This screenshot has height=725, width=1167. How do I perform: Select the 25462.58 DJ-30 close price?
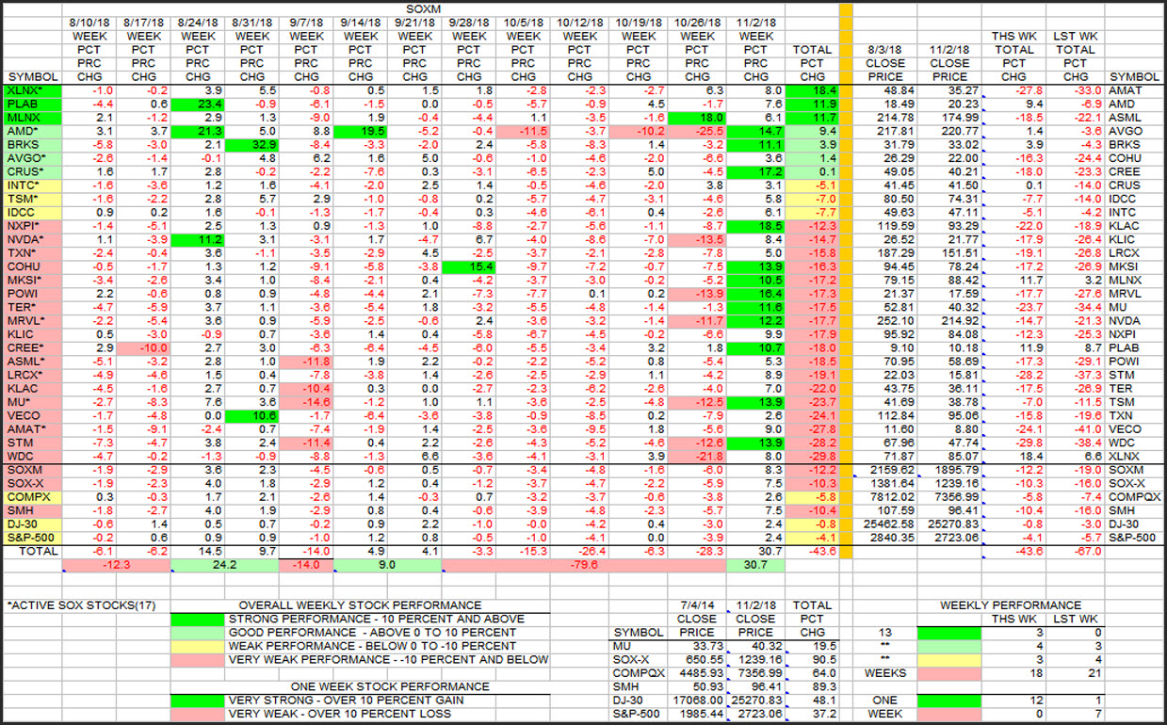(x=884, y=525)
